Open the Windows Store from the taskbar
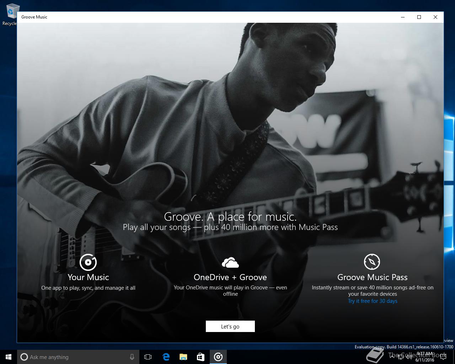The width and height of the screenshot is (455, 364). [x=200, y=357]
